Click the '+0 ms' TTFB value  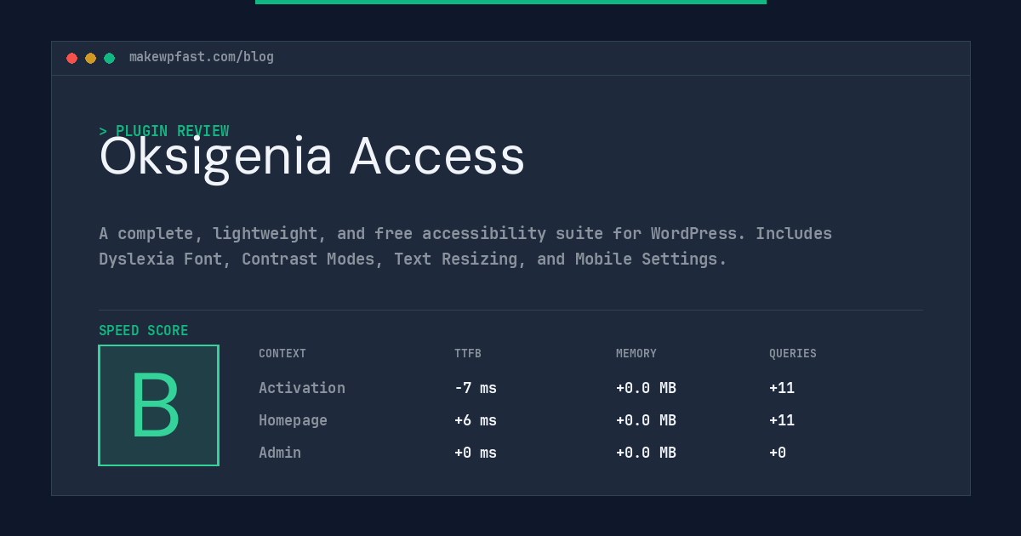click(476, 453)
